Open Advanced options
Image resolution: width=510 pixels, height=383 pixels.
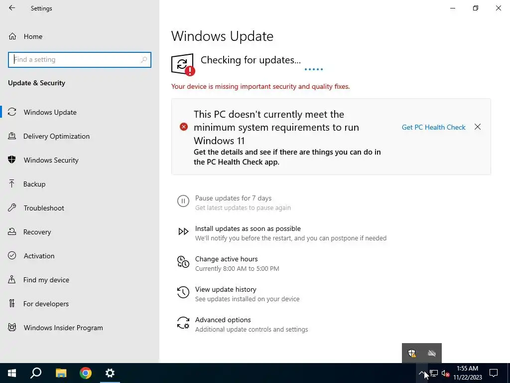[x=223, y=320]
